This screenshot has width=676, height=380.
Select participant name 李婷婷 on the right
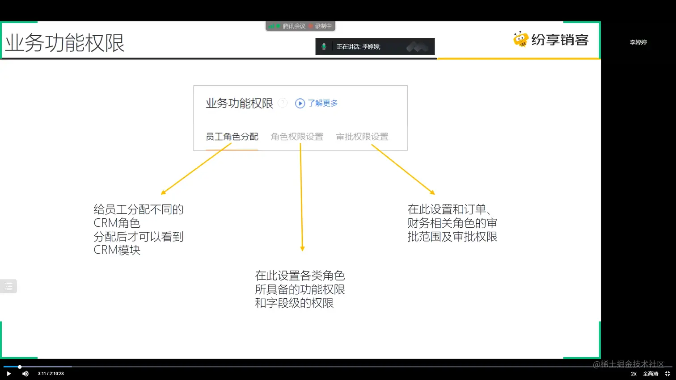(x=638, y=42)
